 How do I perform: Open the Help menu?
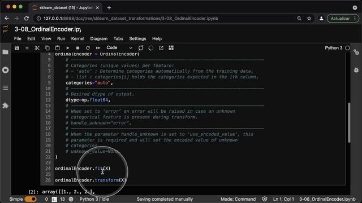click(x=157, y=39)
